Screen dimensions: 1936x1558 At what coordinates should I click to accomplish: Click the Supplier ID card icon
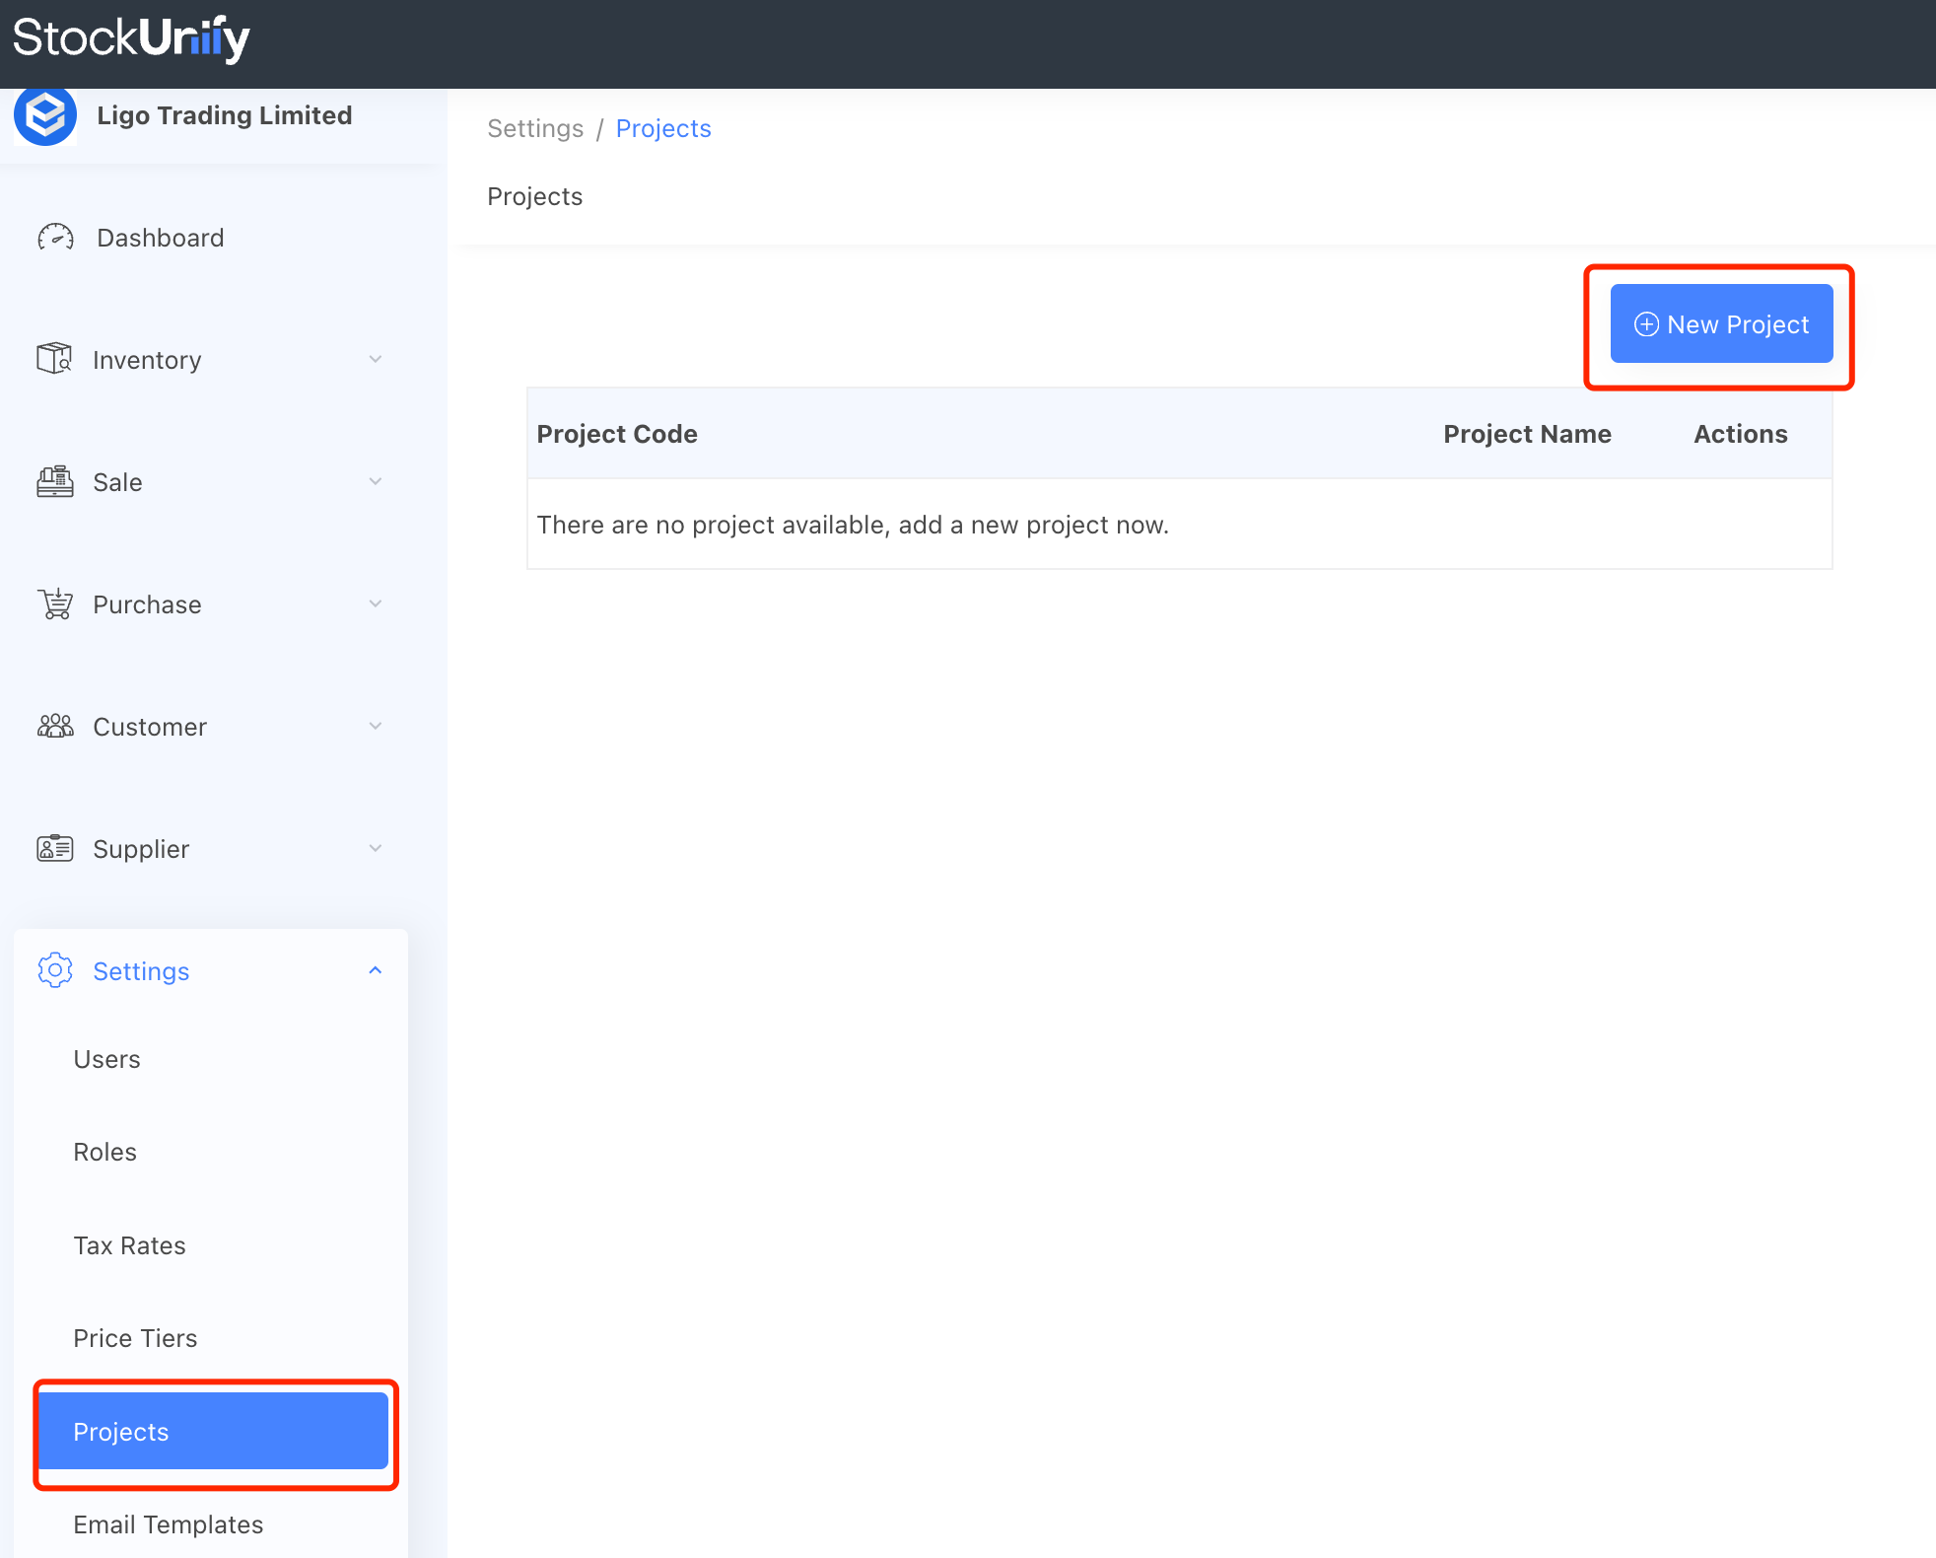tap(55, 848)
